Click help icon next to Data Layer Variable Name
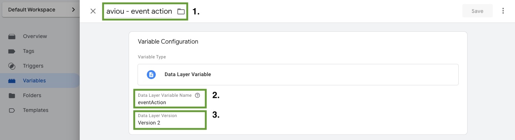515x140 pixels. (197, 95)
